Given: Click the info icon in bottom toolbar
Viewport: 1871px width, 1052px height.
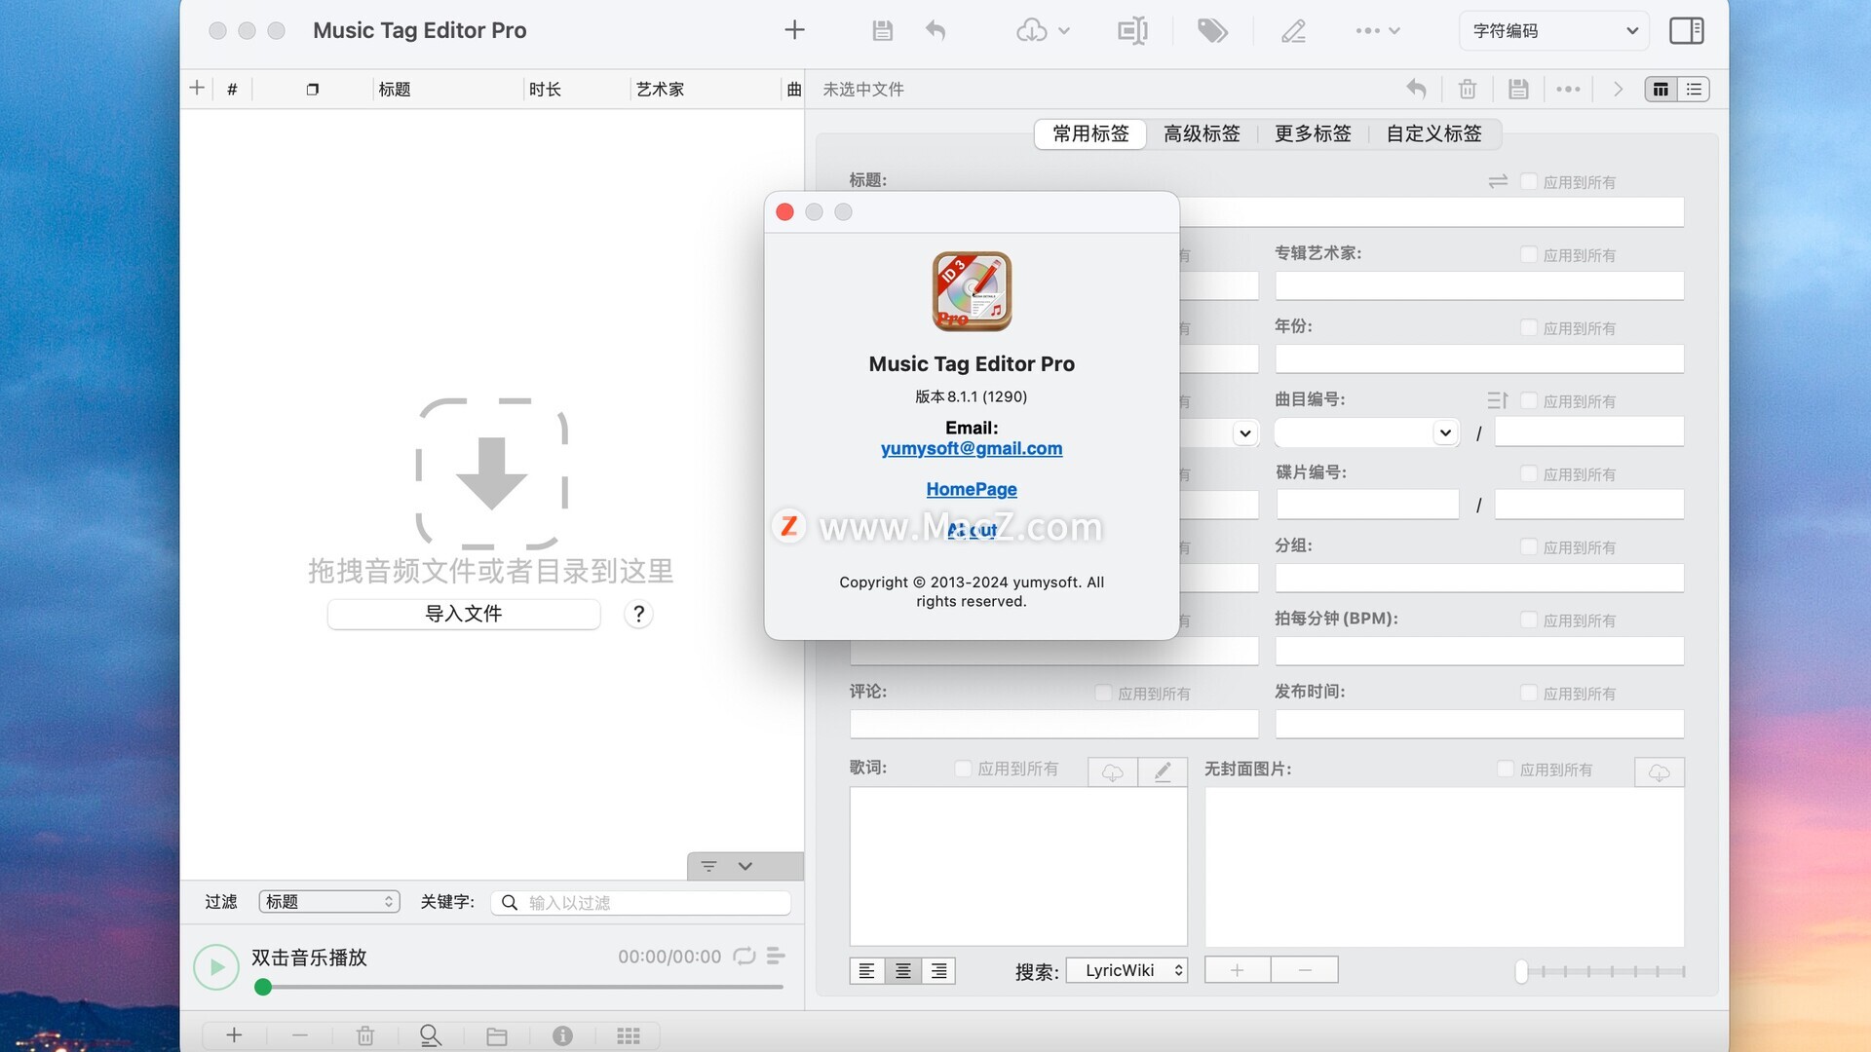Looking at the screenshot, I should [x=562, y=1035].
